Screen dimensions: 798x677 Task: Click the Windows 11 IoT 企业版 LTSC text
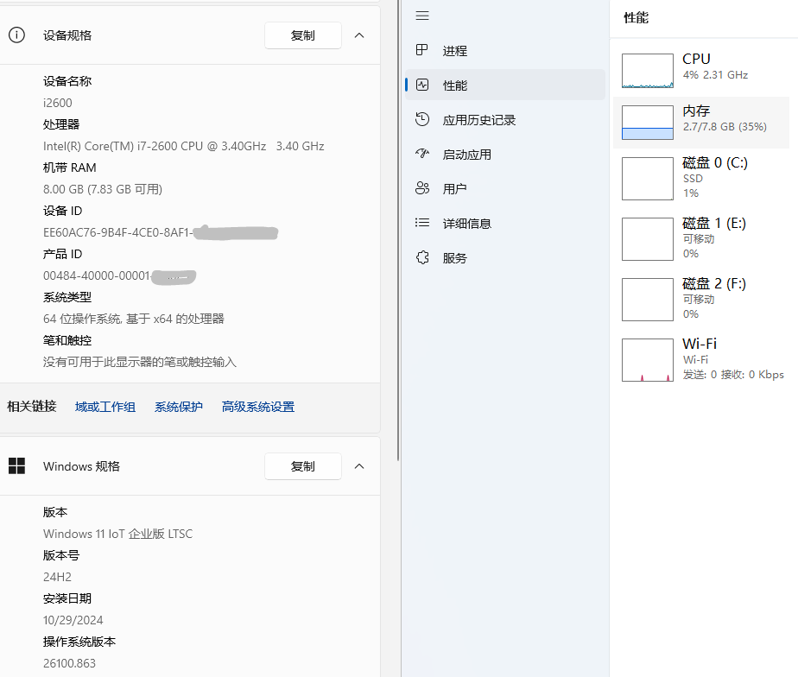point(117,534)
